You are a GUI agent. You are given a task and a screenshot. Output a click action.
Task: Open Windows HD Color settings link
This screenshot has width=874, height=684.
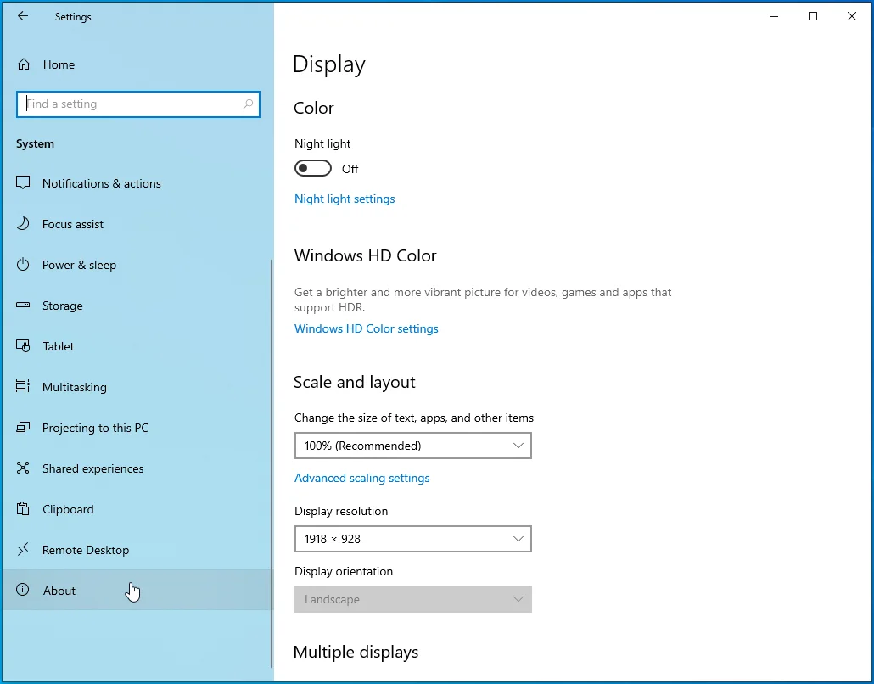pos(367,329)
